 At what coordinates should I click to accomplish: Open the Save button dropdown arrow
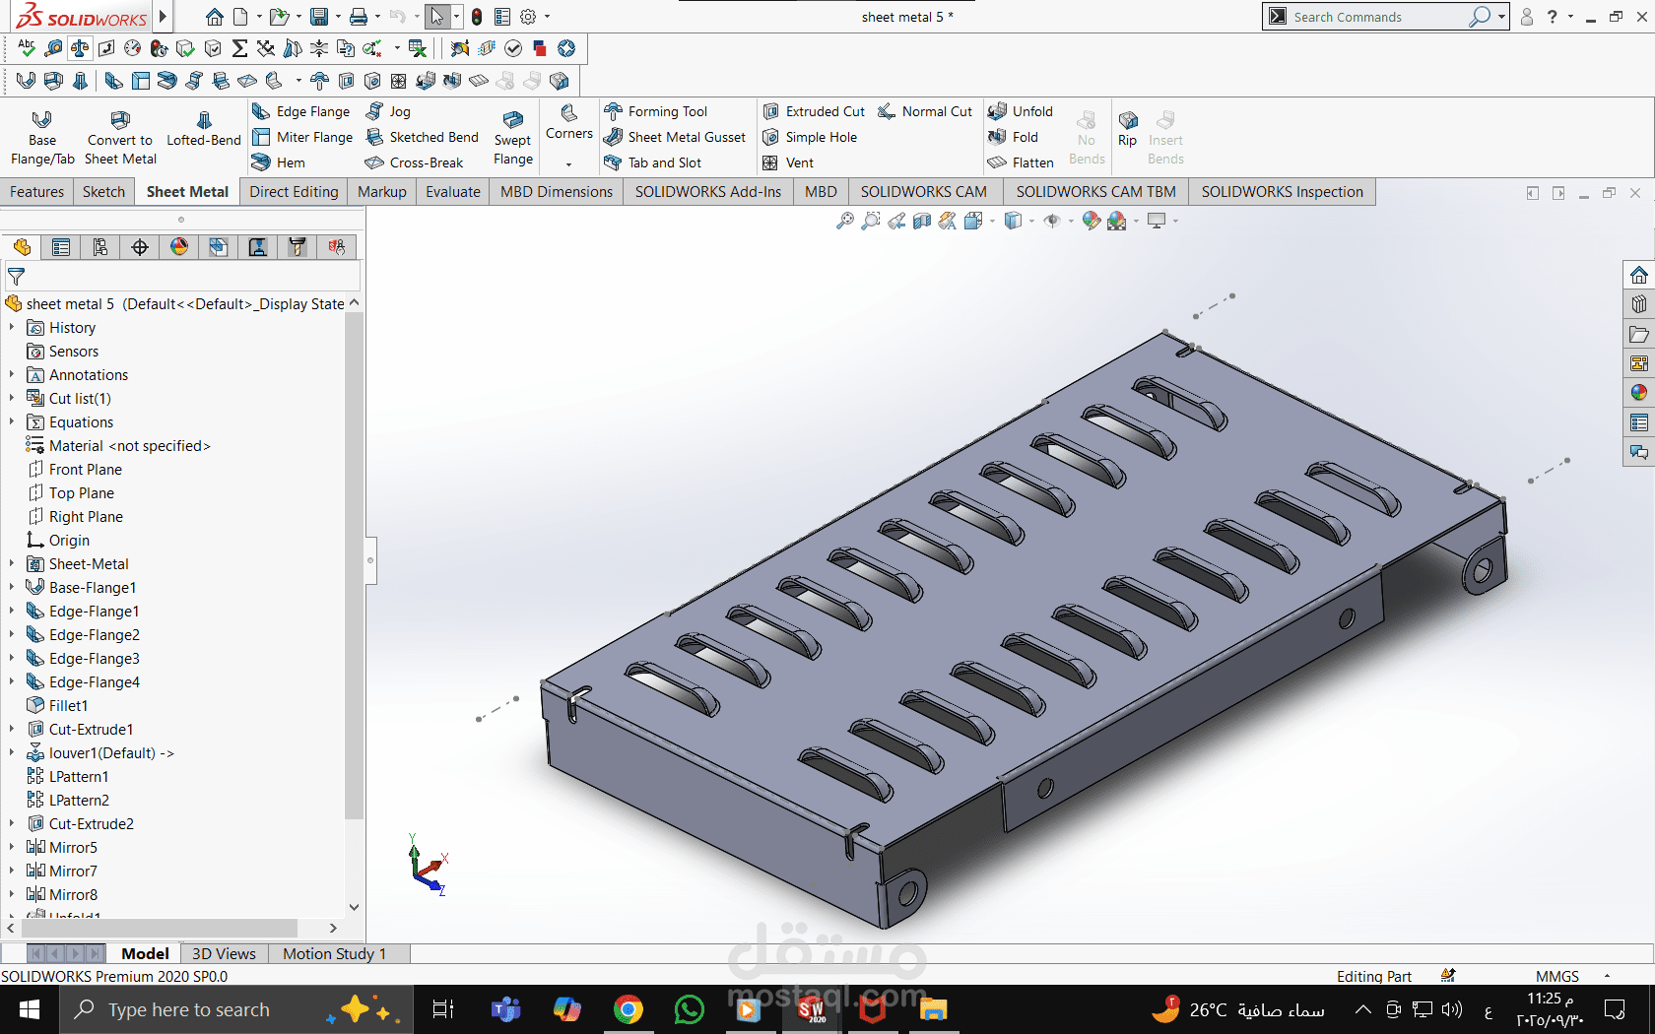point(338,17)
